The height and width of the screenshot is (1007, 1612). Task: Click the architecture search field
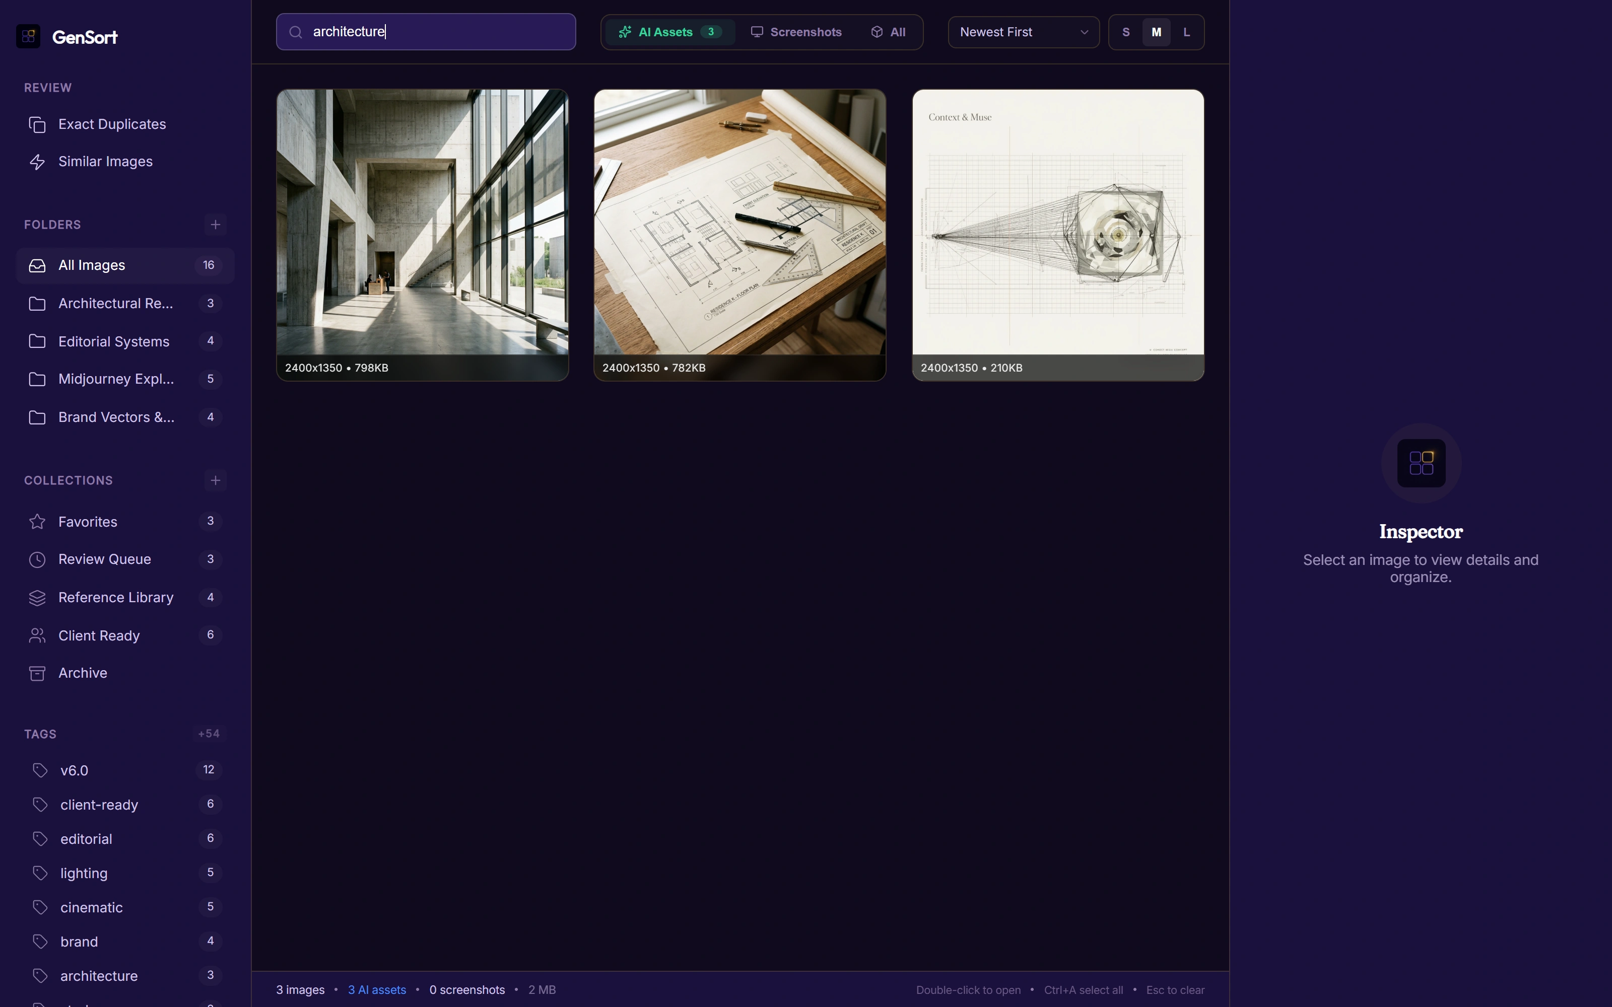pos(426,32)
